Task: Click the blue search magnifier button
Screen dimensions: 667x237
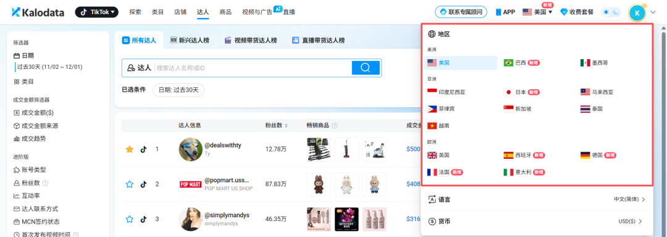Action: pos(366,68)
